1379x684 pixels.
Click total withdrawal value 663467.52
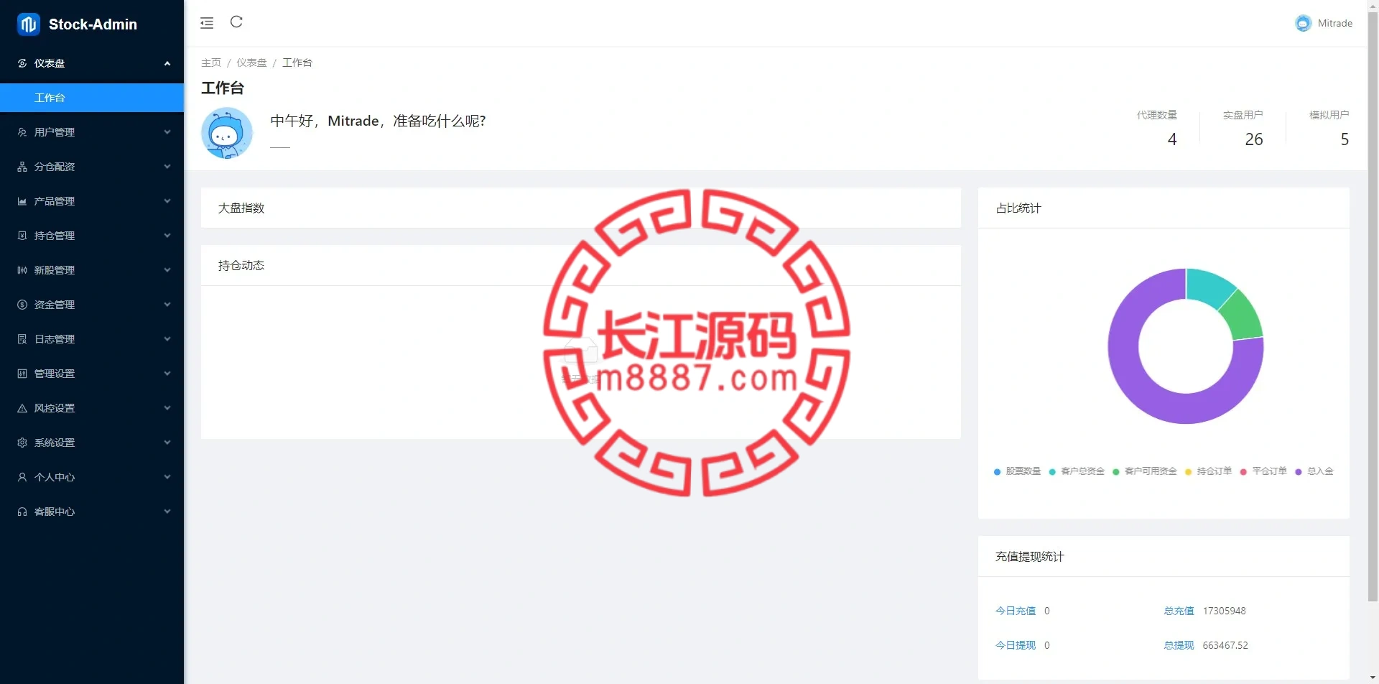(x=1225, y=645)
